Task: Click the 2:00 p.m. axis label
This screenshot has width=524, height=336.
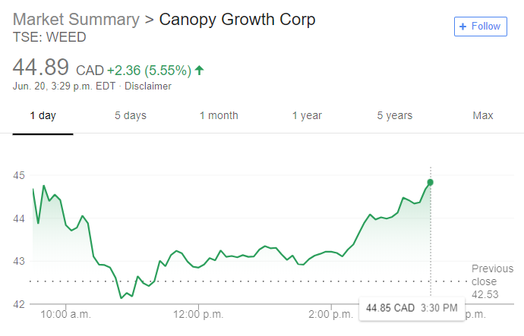Action: pos(330,314)
